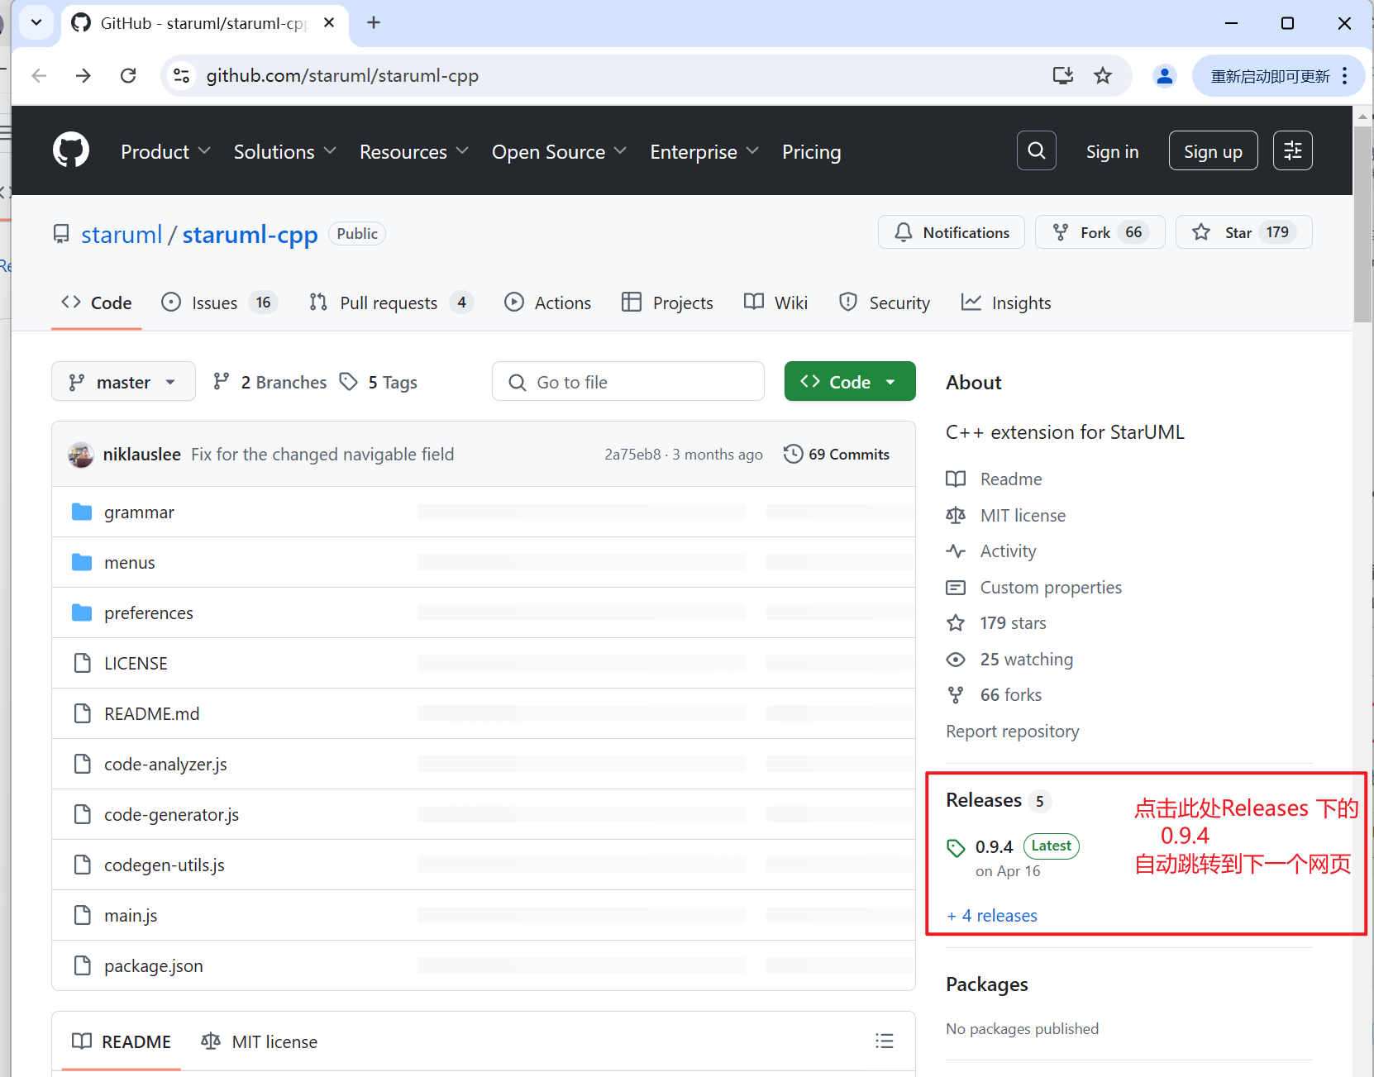The height and width of the screenshot is (1077, 1374).
Task: Click the tag icon next to 5 Tags
Action: [349, 381]
